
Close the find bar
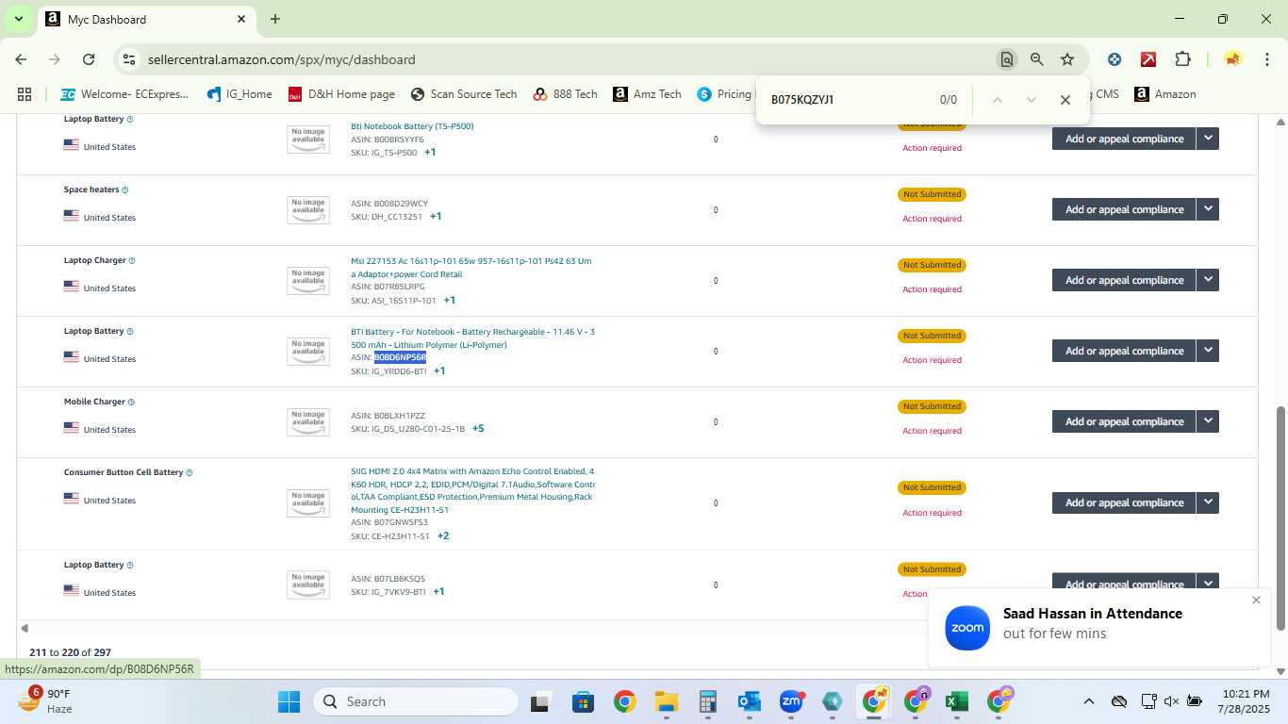[1065, 100]
